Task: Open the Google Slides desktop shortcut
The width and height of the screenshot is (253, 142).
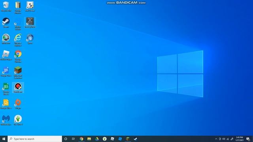Action: tap(6, 104)
